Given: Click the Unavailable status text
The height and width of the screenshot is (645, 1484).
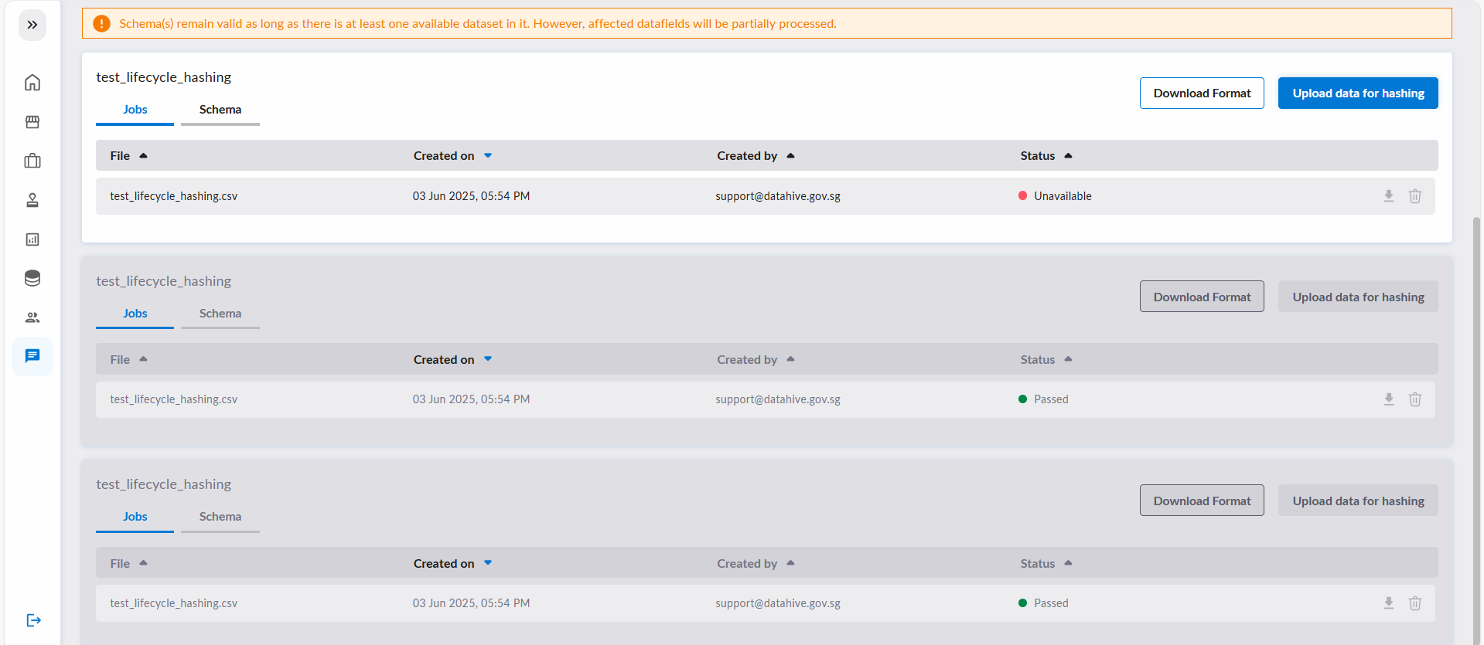Looking at the screenshot, I should click(1063, 196).
